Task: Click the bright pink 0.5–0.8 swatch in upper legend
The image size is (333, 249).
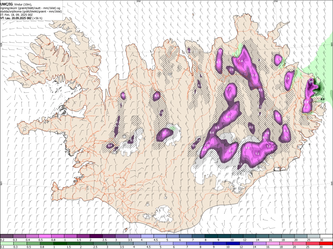Action: (45, 236)
